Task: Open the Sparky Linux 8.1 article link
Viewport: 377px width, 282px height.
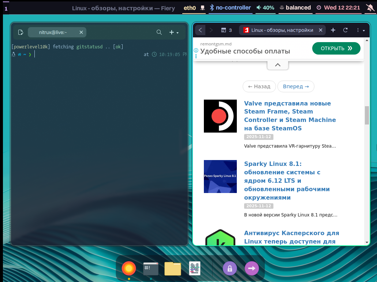Action: 287,181
